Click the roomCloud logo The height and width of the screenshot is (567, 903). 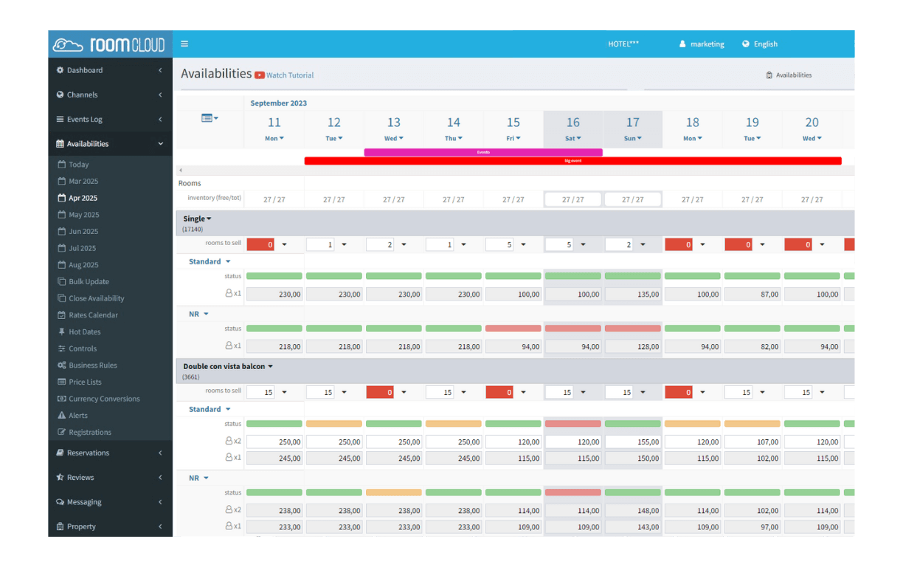(110, 44)
